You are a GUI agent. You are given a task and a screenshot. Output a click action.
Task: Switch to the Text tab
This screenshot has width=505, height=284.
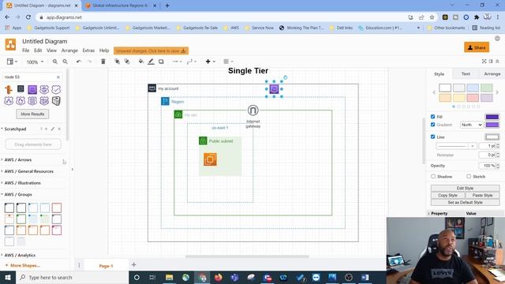coord(466,73)
